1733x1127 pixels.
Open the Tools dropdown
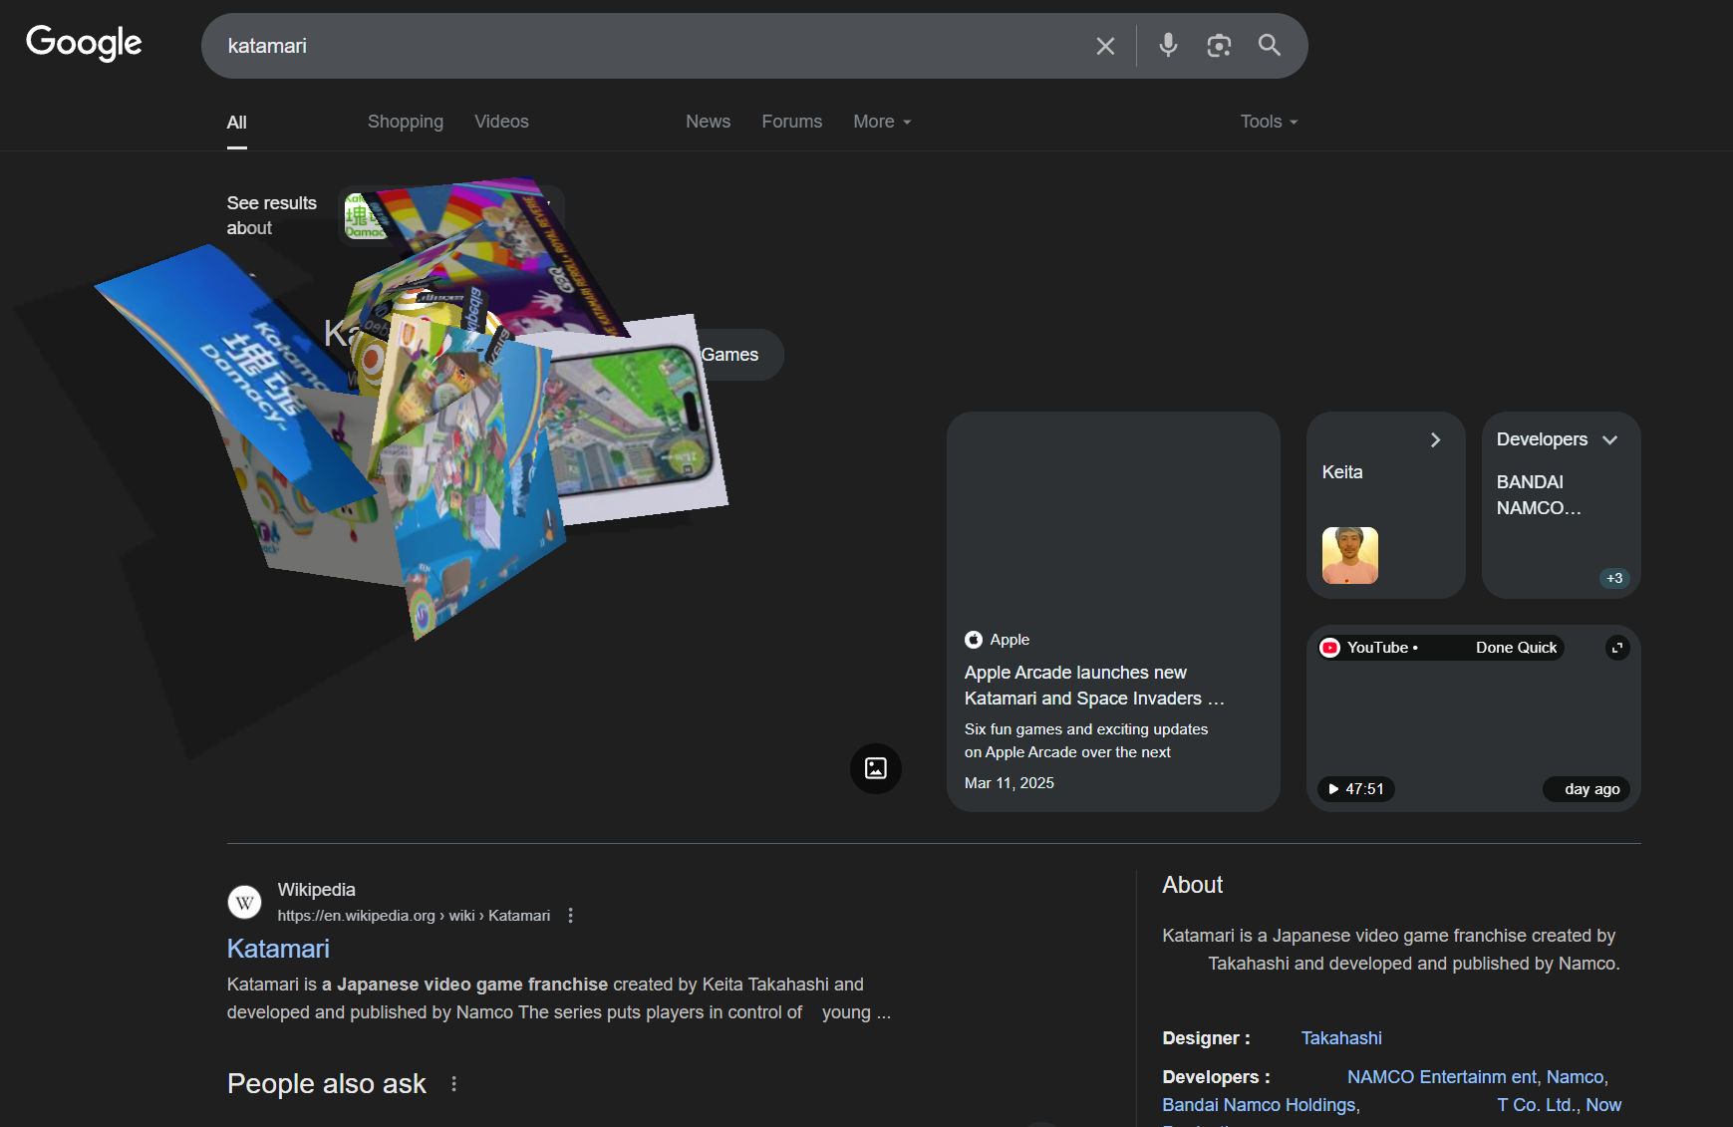[1270, 122]
